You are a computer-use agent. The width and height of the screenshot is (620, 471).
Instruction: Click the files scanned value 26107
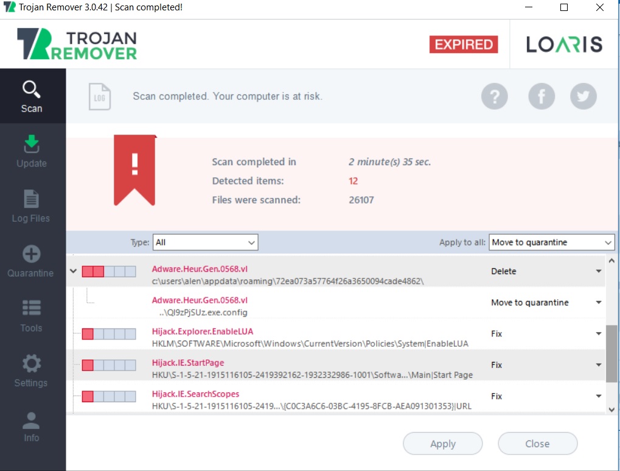[361, 200]
